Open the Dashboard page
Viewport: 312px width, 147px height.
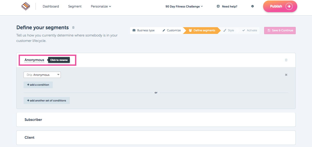tap(51, 6)
